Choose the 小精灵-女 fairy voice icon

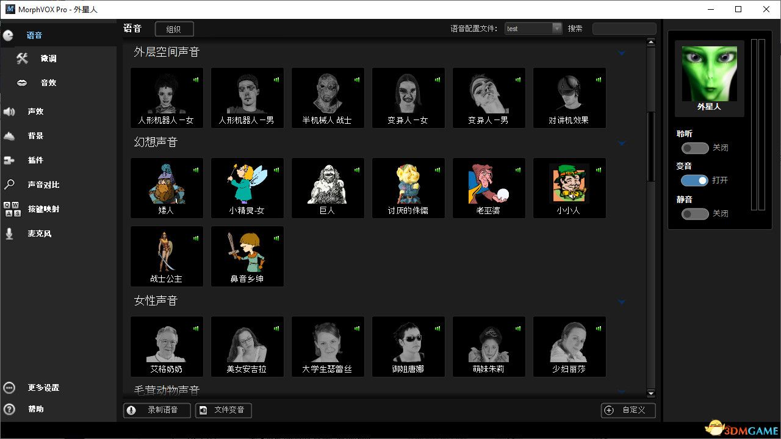pyautogui.click(x=247, y=187)
